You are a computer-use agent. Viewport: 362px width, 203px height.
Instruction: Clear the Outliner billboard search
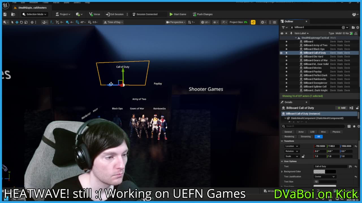point(292,27)
